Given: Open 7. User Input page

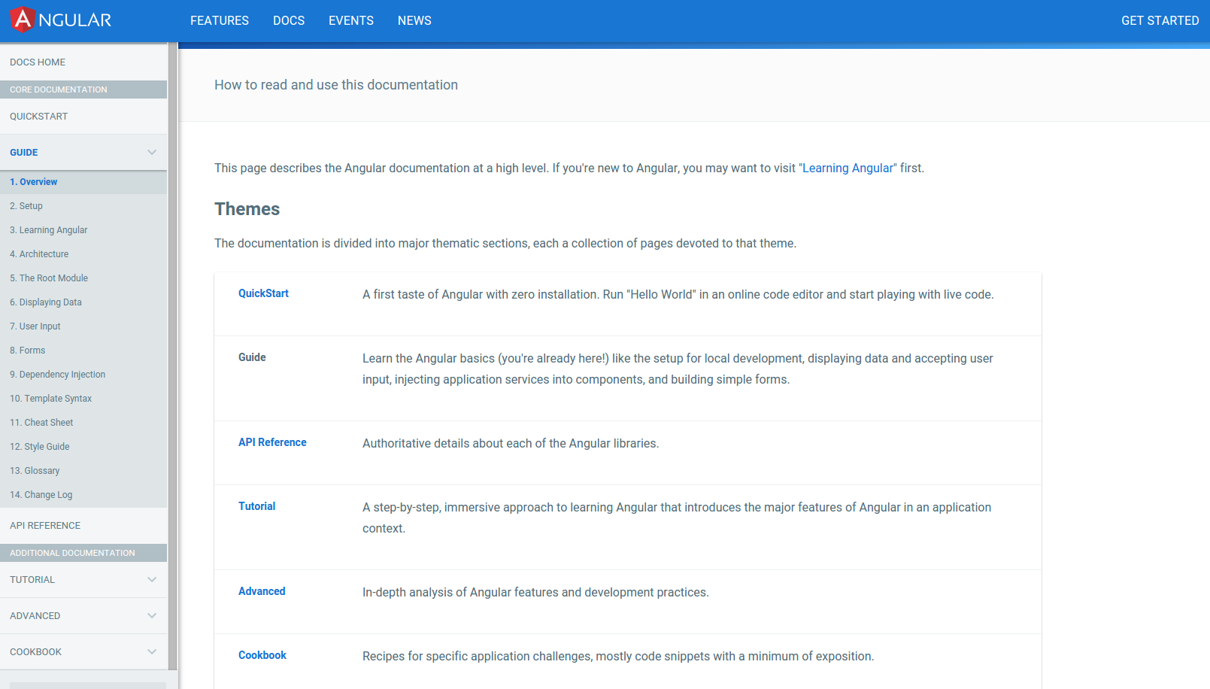Looking at the screenshot, I should (83, 326).
